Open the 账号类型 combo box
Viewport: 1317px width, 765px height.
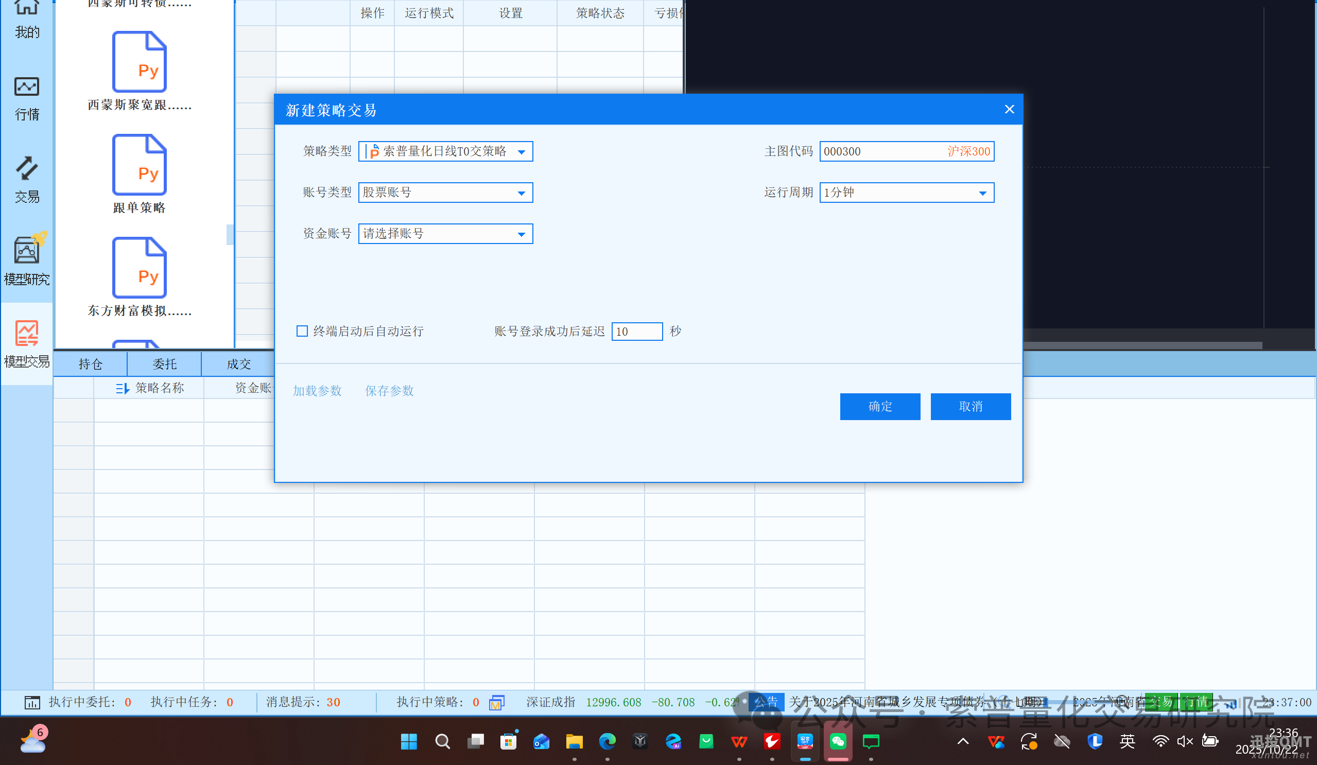pos(521,194)
